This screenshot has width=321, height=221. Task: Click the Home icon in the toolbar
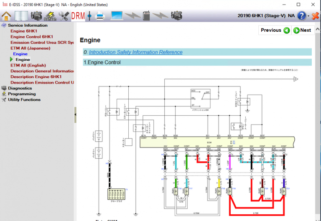pyautogui.click(x=6, y=16)
